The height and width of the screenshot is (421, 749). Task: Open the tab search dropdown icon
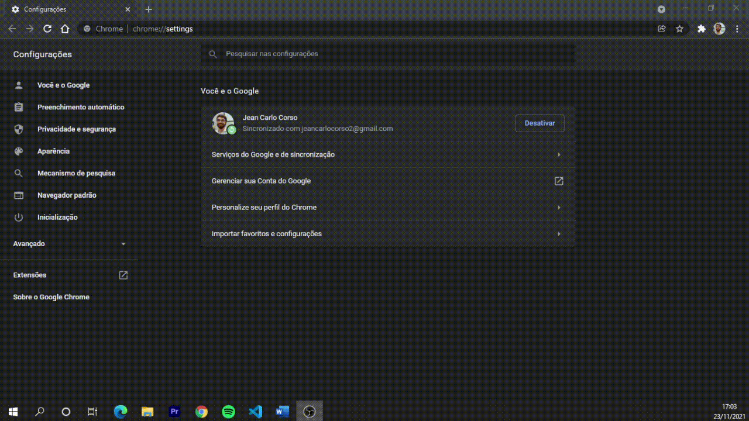point(661,9)
